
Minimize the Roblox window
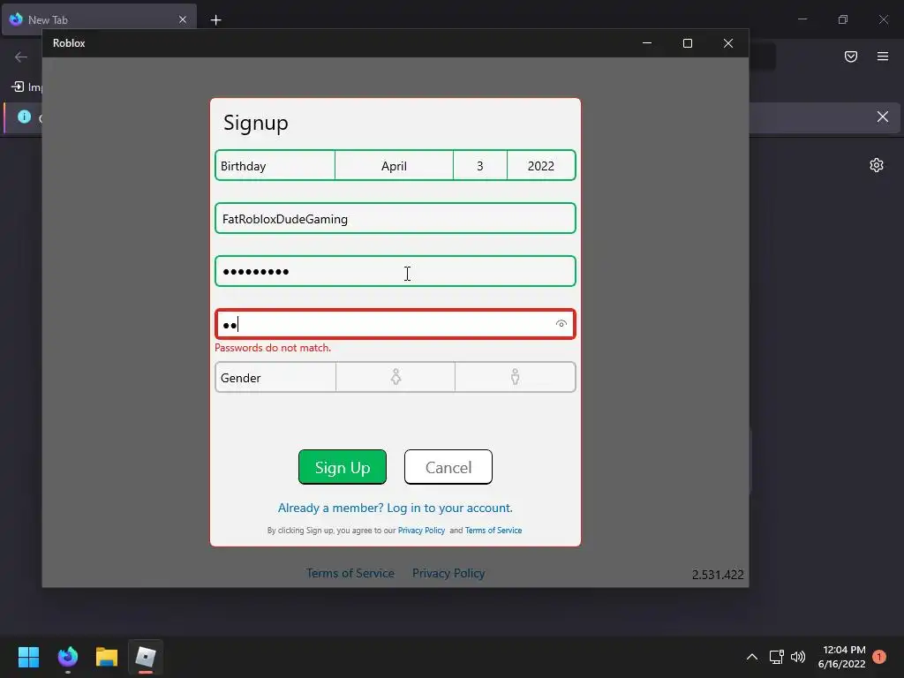coord(647,43)
